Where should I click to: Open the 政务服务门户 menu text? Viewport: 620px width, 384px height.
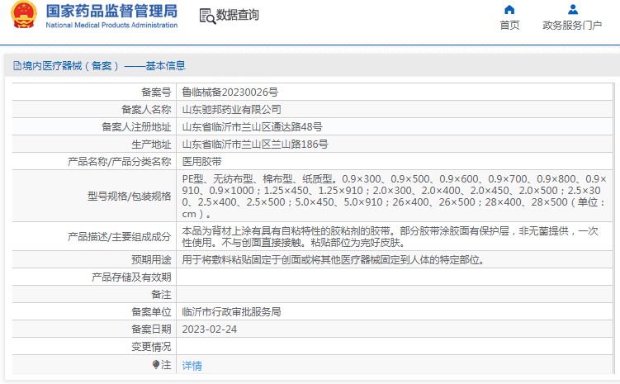(x=572, y=26)
